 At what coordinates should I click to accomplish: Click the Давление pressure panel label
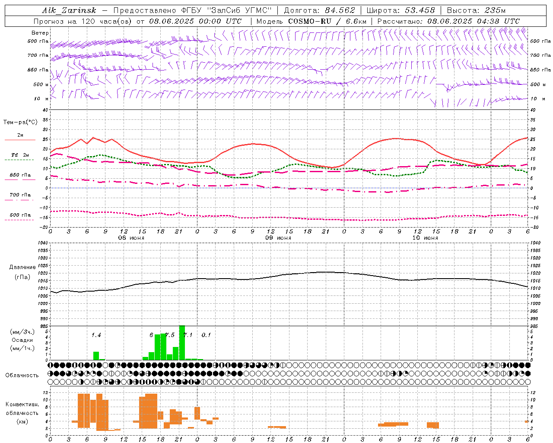(x=22, y=267)
